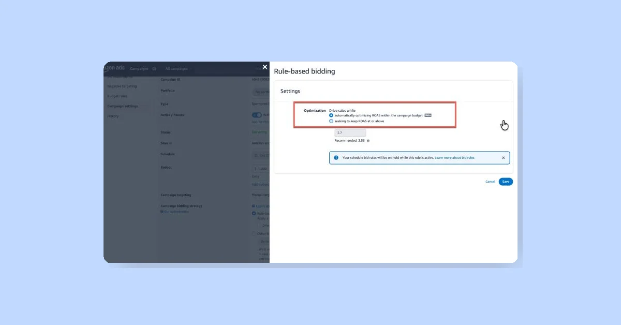The width and height of the screenshot is (621, 325).
Task: Select seeking to keep ROAS at or above
Action: pyautogui.click(x=331, y=121)
